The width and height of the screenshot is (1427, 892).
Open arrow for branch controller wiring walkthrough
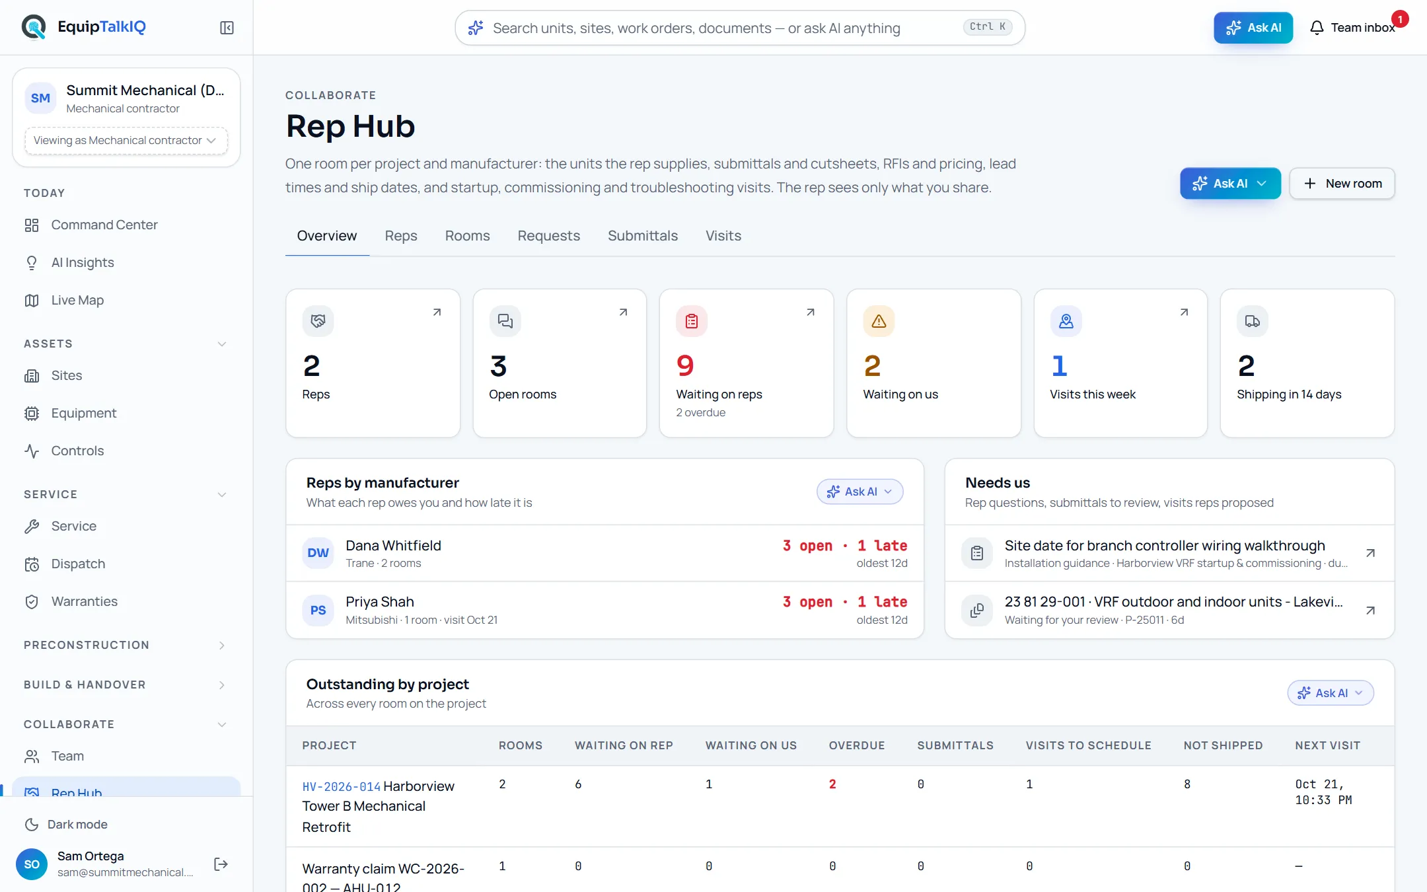pos(1370,553)
